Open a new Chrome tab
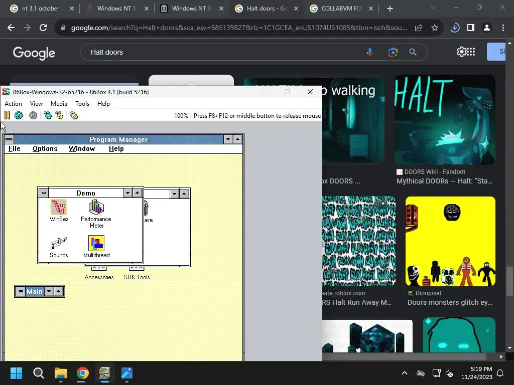The image size is (514, 385). coord(390,9)
